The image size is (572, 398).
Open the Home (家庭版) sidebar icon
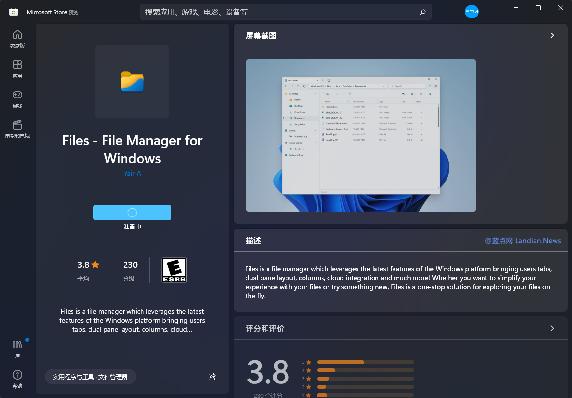click(x=18, y=39)
